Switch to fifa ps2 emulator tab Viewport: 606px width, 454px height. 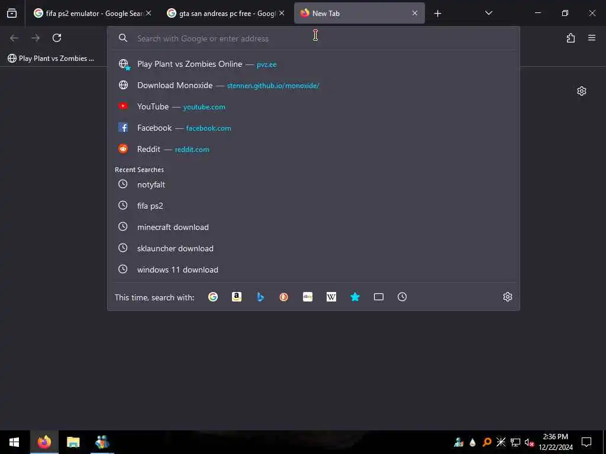pos(93,14)
